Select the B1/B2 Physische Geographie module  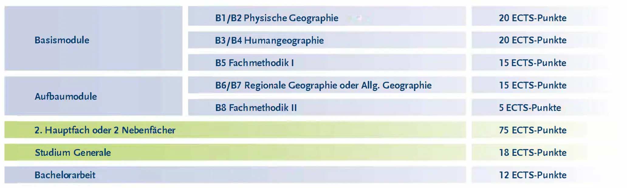click(276, 18)
